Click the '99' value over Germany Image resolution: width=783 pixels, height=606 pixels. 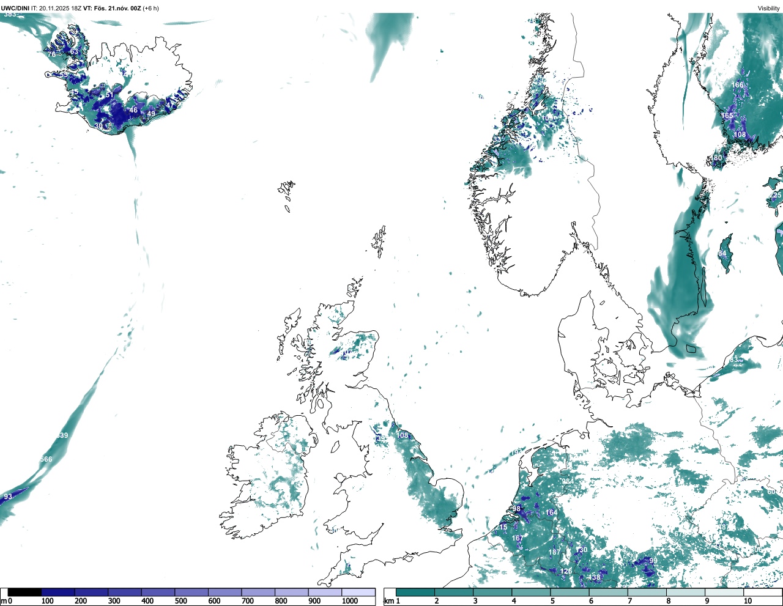653,561
